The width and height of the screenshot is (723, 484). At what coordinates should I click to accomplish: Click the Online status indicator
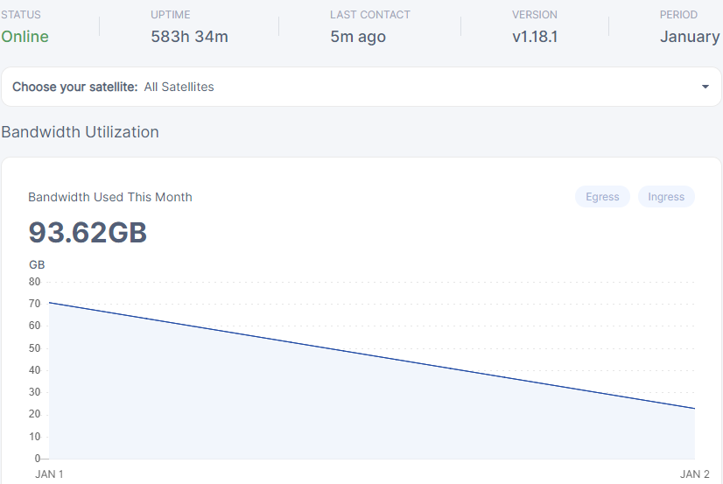click(25, 37)
